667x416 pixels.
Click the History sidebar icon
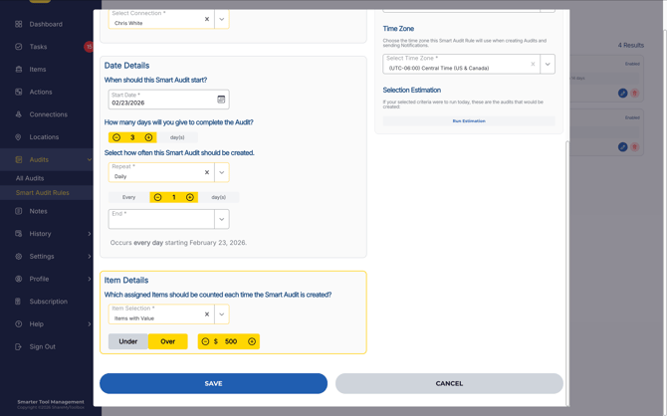coord(18,234)
